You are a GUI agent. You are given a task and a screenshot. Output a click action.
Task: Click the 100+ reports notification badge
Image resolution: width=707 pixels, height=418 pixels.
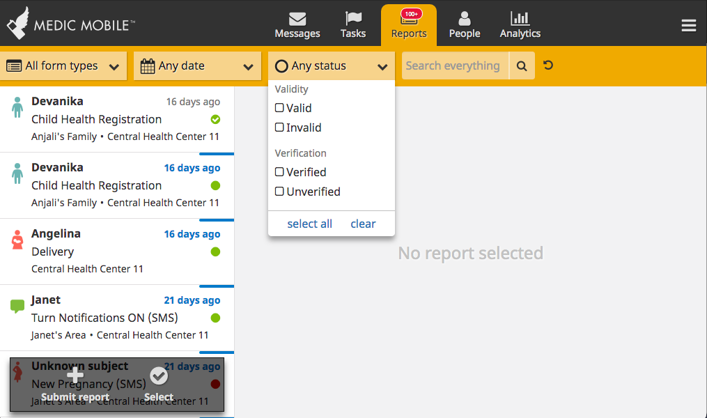(411, 14)
